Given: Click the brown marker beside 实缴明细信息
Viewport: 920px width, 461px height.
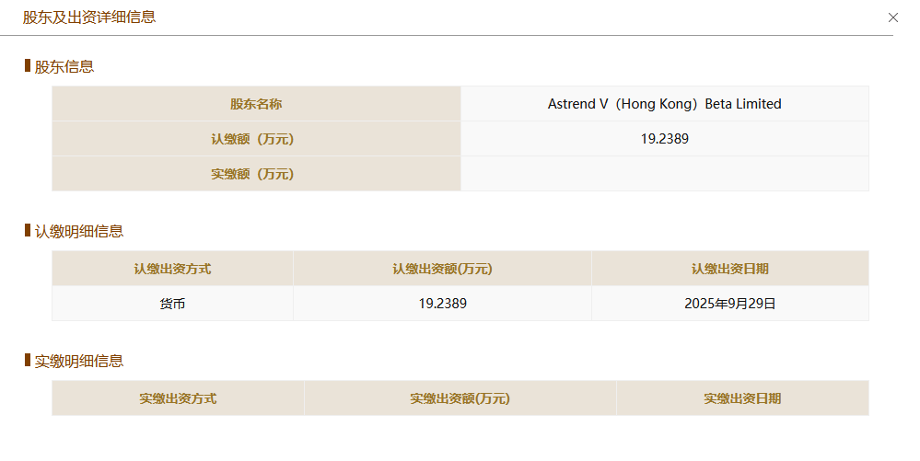Looking at the screenshot, I should click(x=28, y=360).
